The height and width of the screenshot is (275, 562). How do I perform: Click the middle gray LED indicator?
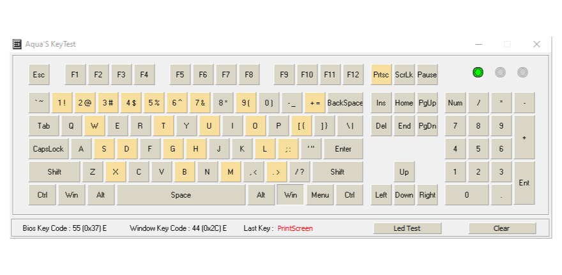coord(500,72)
